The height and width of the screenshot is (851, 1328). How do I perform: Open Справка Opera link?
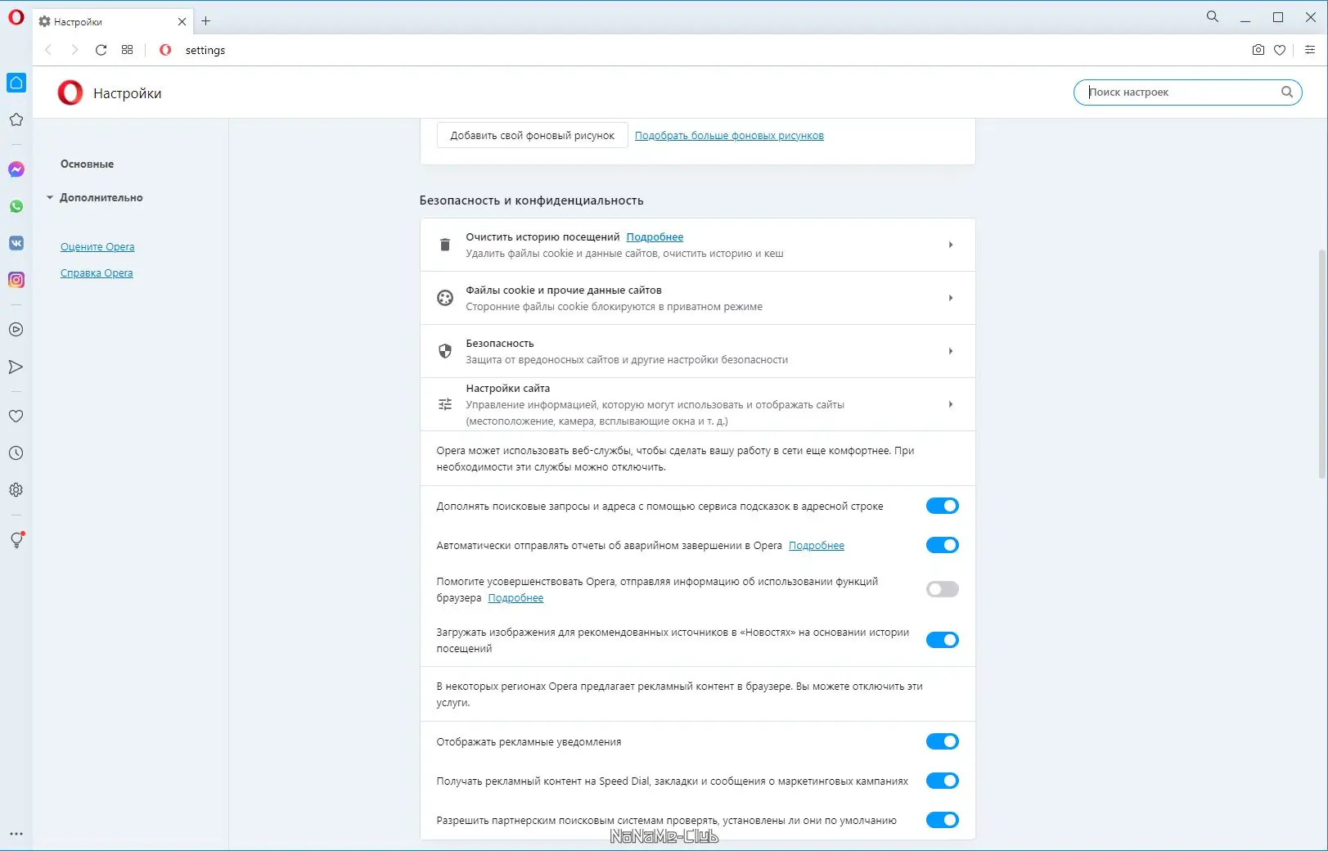(x=97, y=273)
